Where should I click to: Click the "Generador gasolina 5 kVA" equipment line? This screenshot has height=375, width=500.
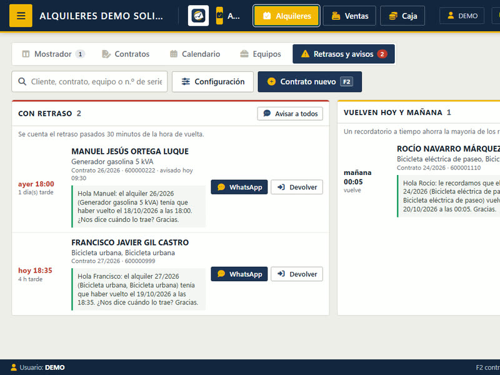point(112,162)
